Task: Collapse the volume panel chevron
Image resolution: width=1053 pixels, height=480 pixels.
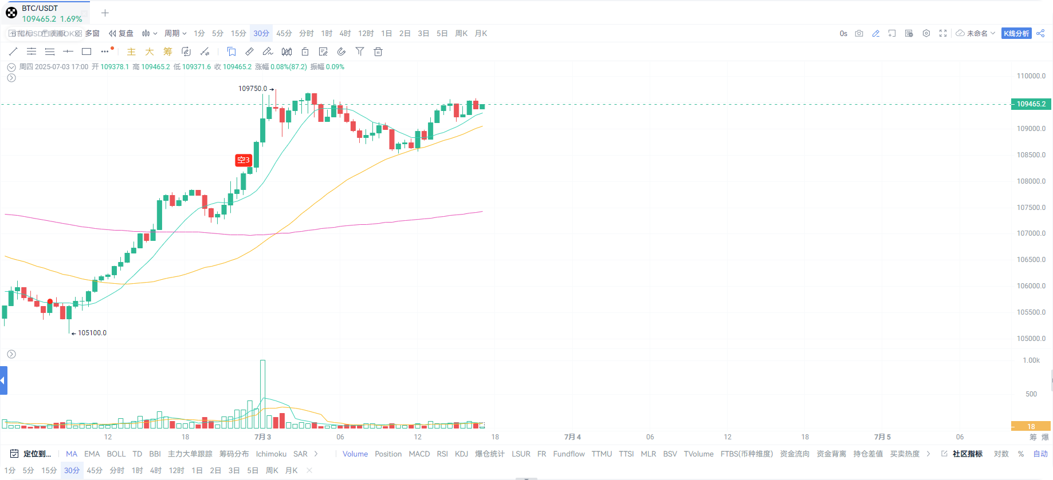Action: 11,354
